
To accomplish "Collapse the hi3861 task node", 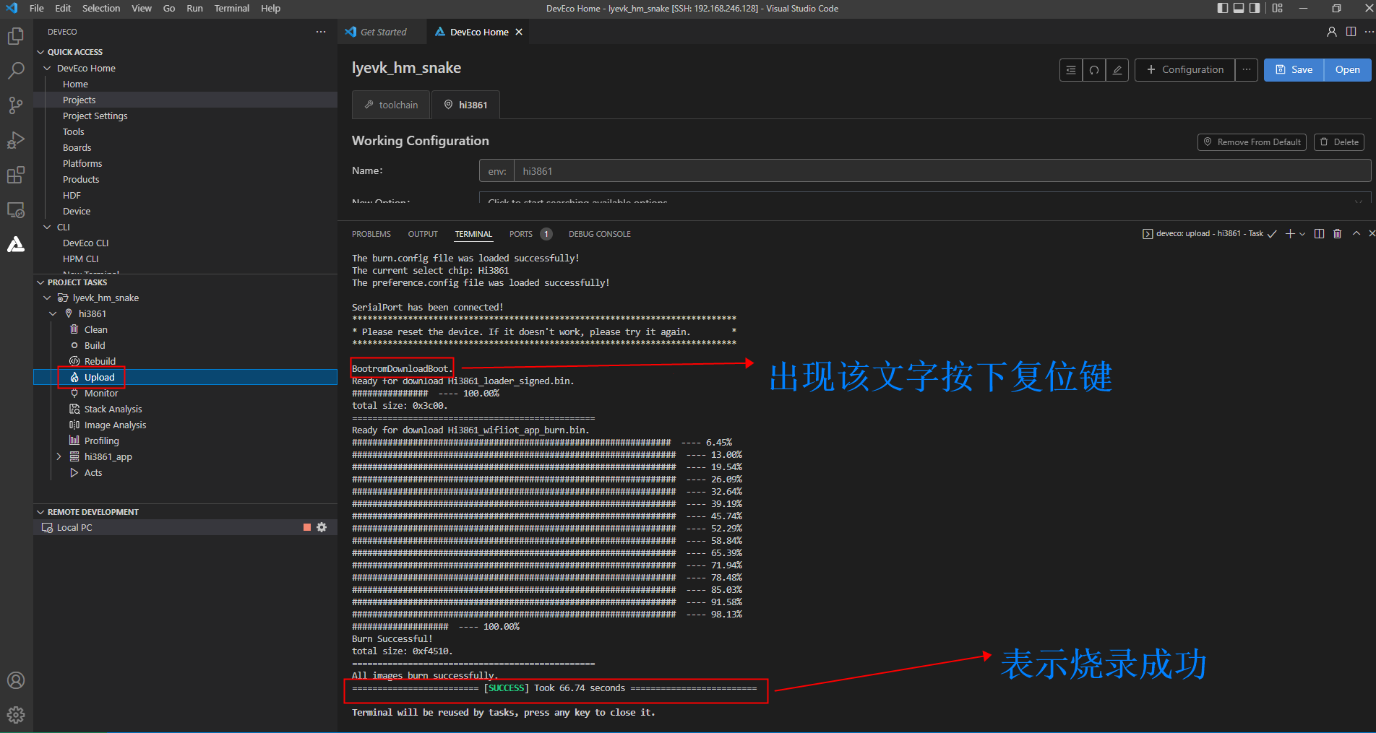I will (53, 313).
